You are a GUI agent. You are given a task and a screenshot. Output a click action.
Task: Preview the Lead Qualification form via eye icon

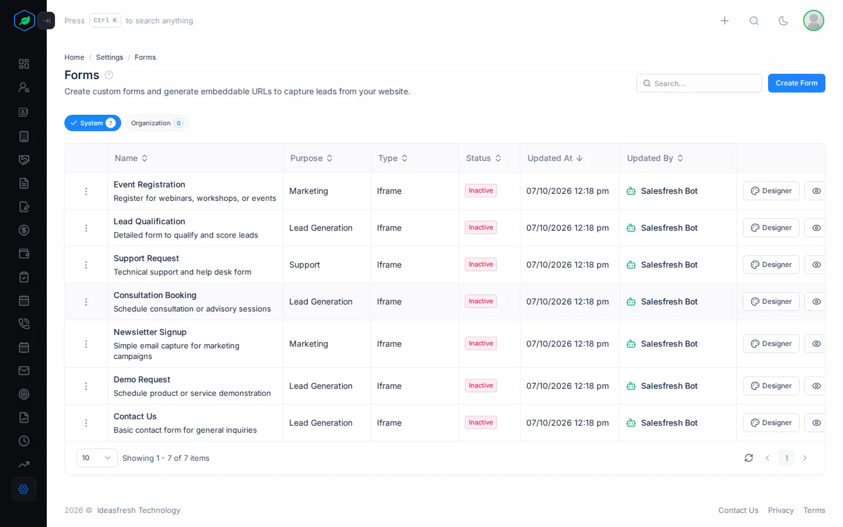pos(815,228)
